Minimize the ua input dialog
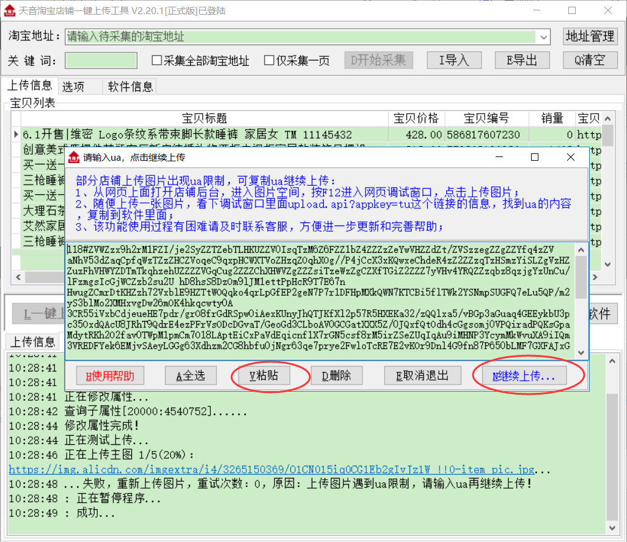 coord(499,157)
